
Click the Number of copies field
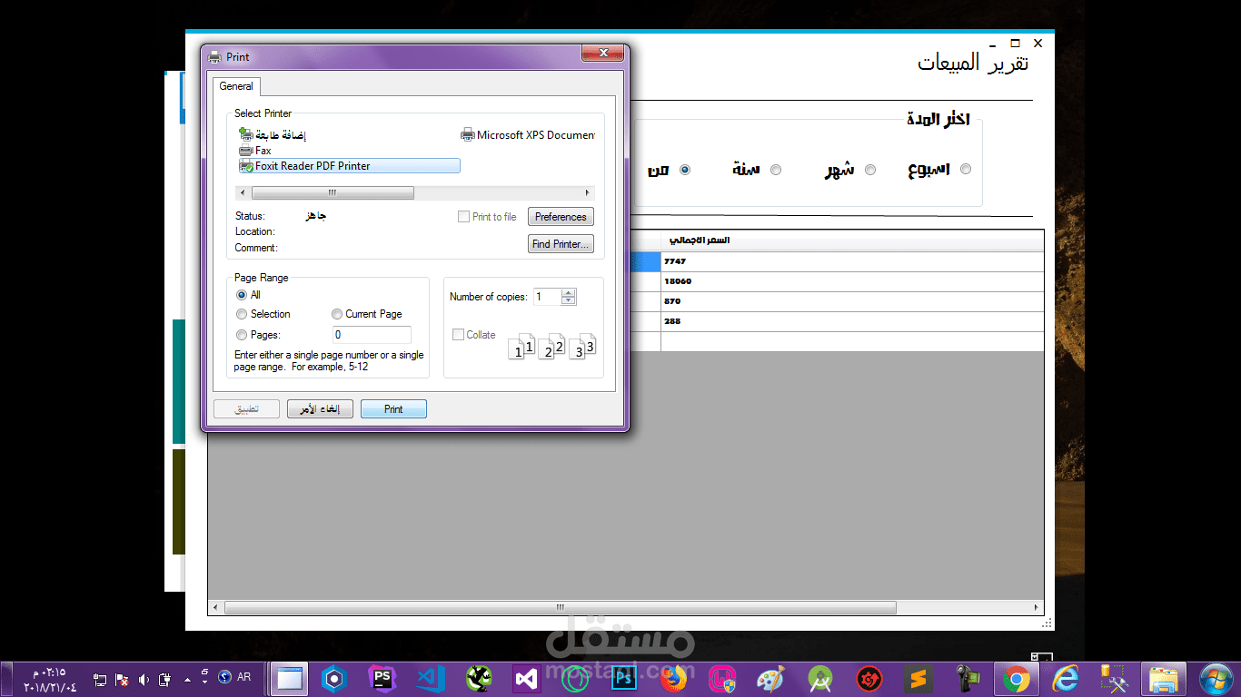coord(547,297)
